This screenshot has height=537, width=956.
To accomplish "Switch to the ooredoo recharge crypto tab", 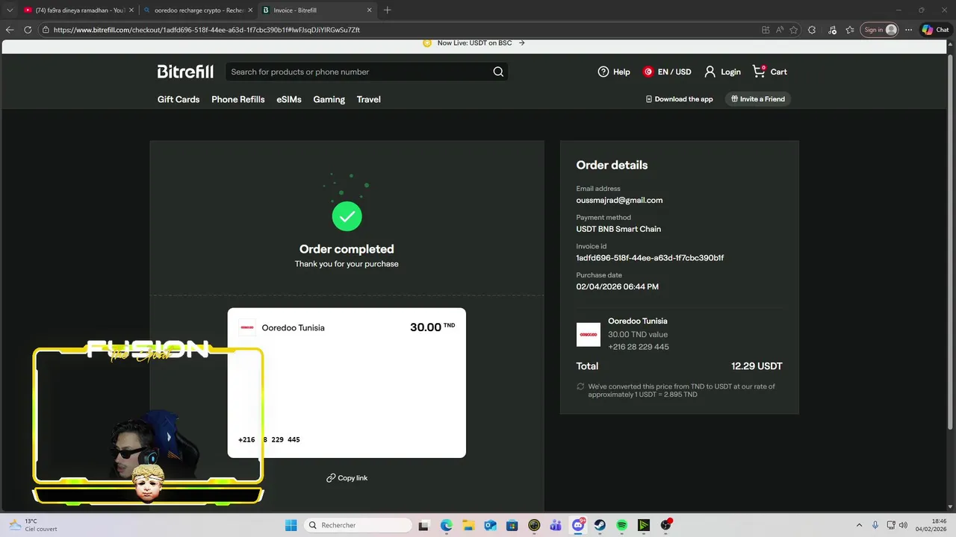I will coord(199,10).
